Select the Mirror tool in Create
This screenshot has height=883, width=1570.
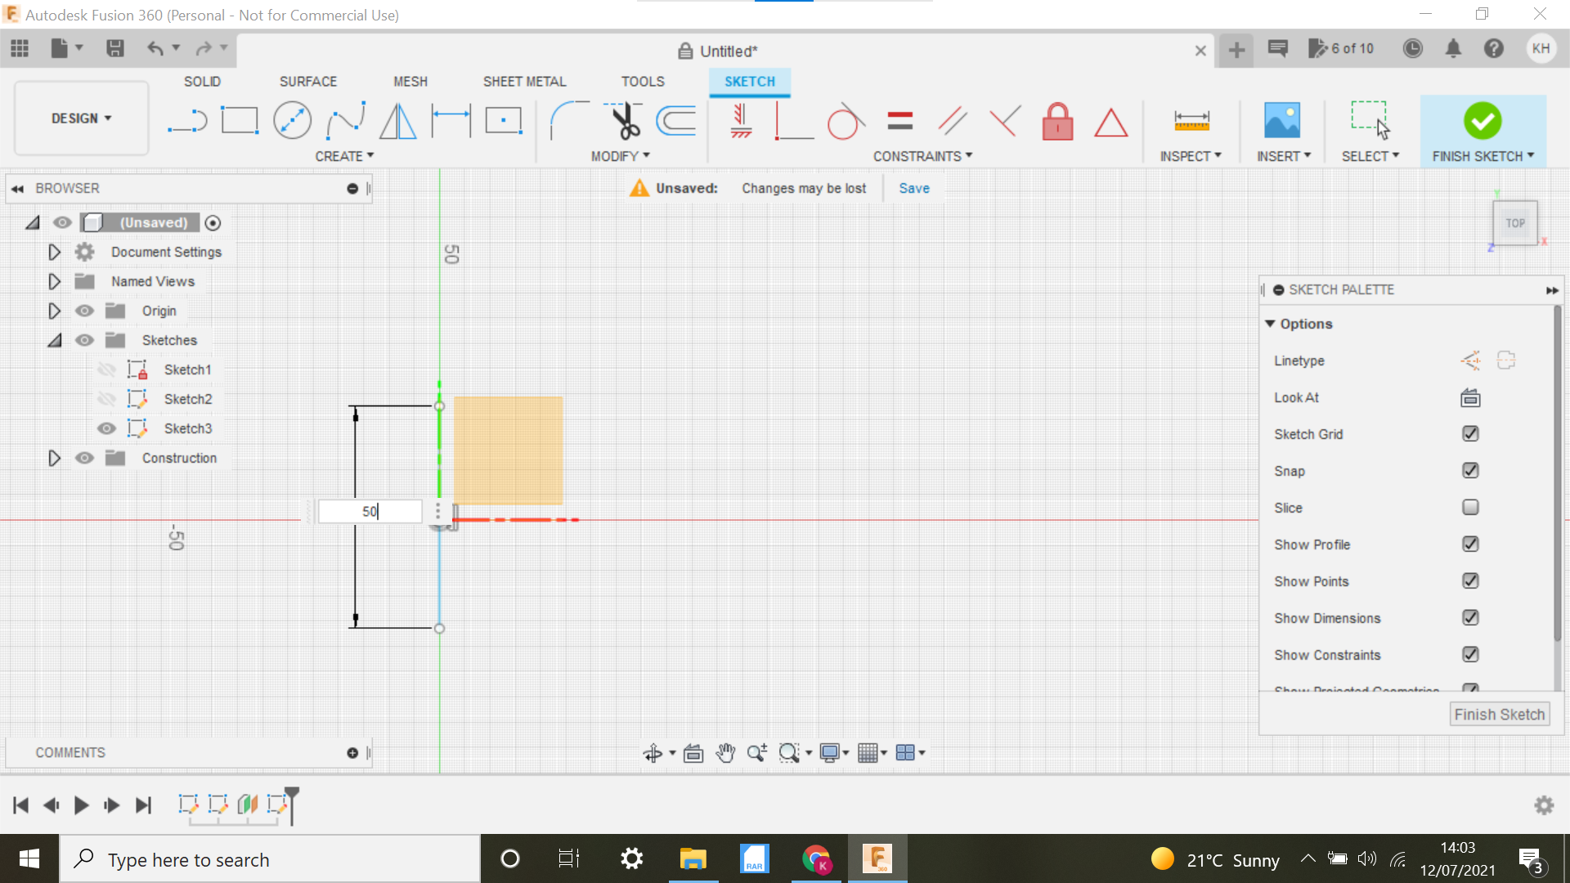coord(398,122)
